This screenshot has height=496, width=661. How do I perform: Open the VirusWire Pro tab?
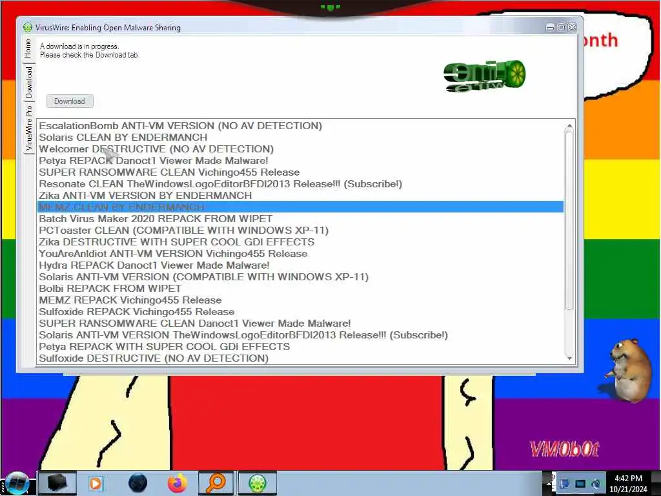click(x=28, y=129)
